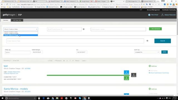The height and width of the screenshot is (100, 178).
Task: Switch to the ESP User Info tab
Action: tap(17, 20)
